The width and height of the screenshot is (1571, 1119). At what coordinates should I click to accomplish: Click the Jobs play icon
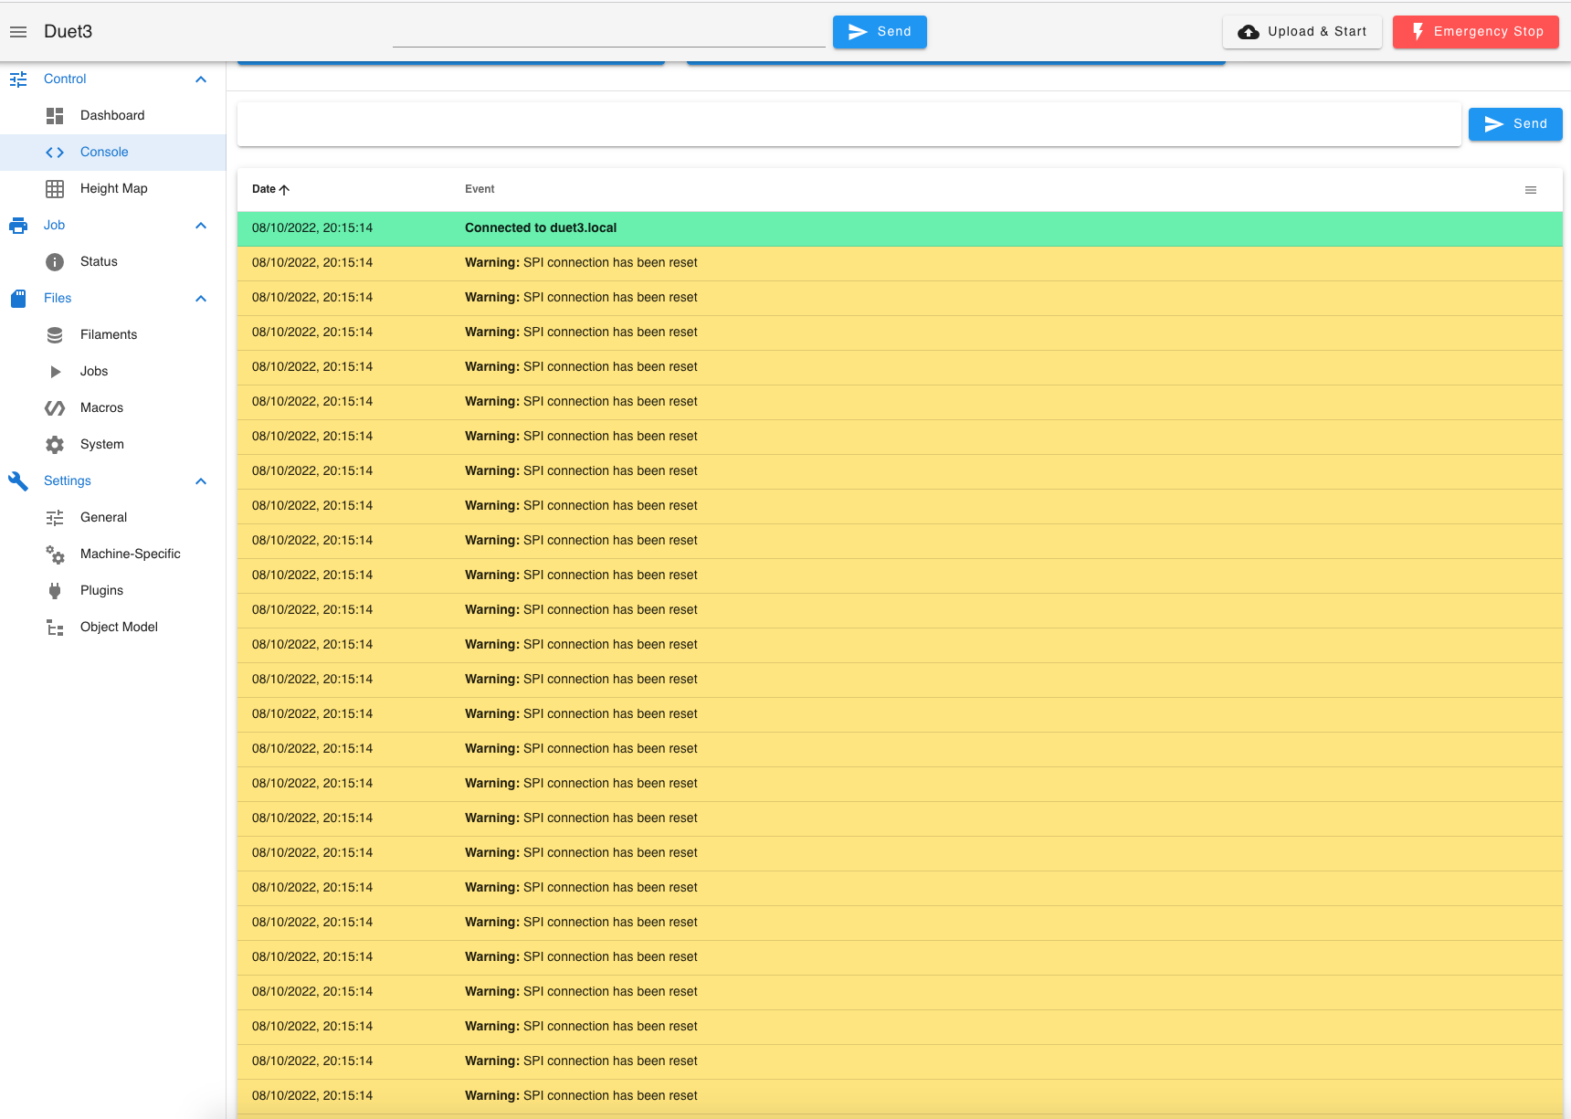point(55,372)
